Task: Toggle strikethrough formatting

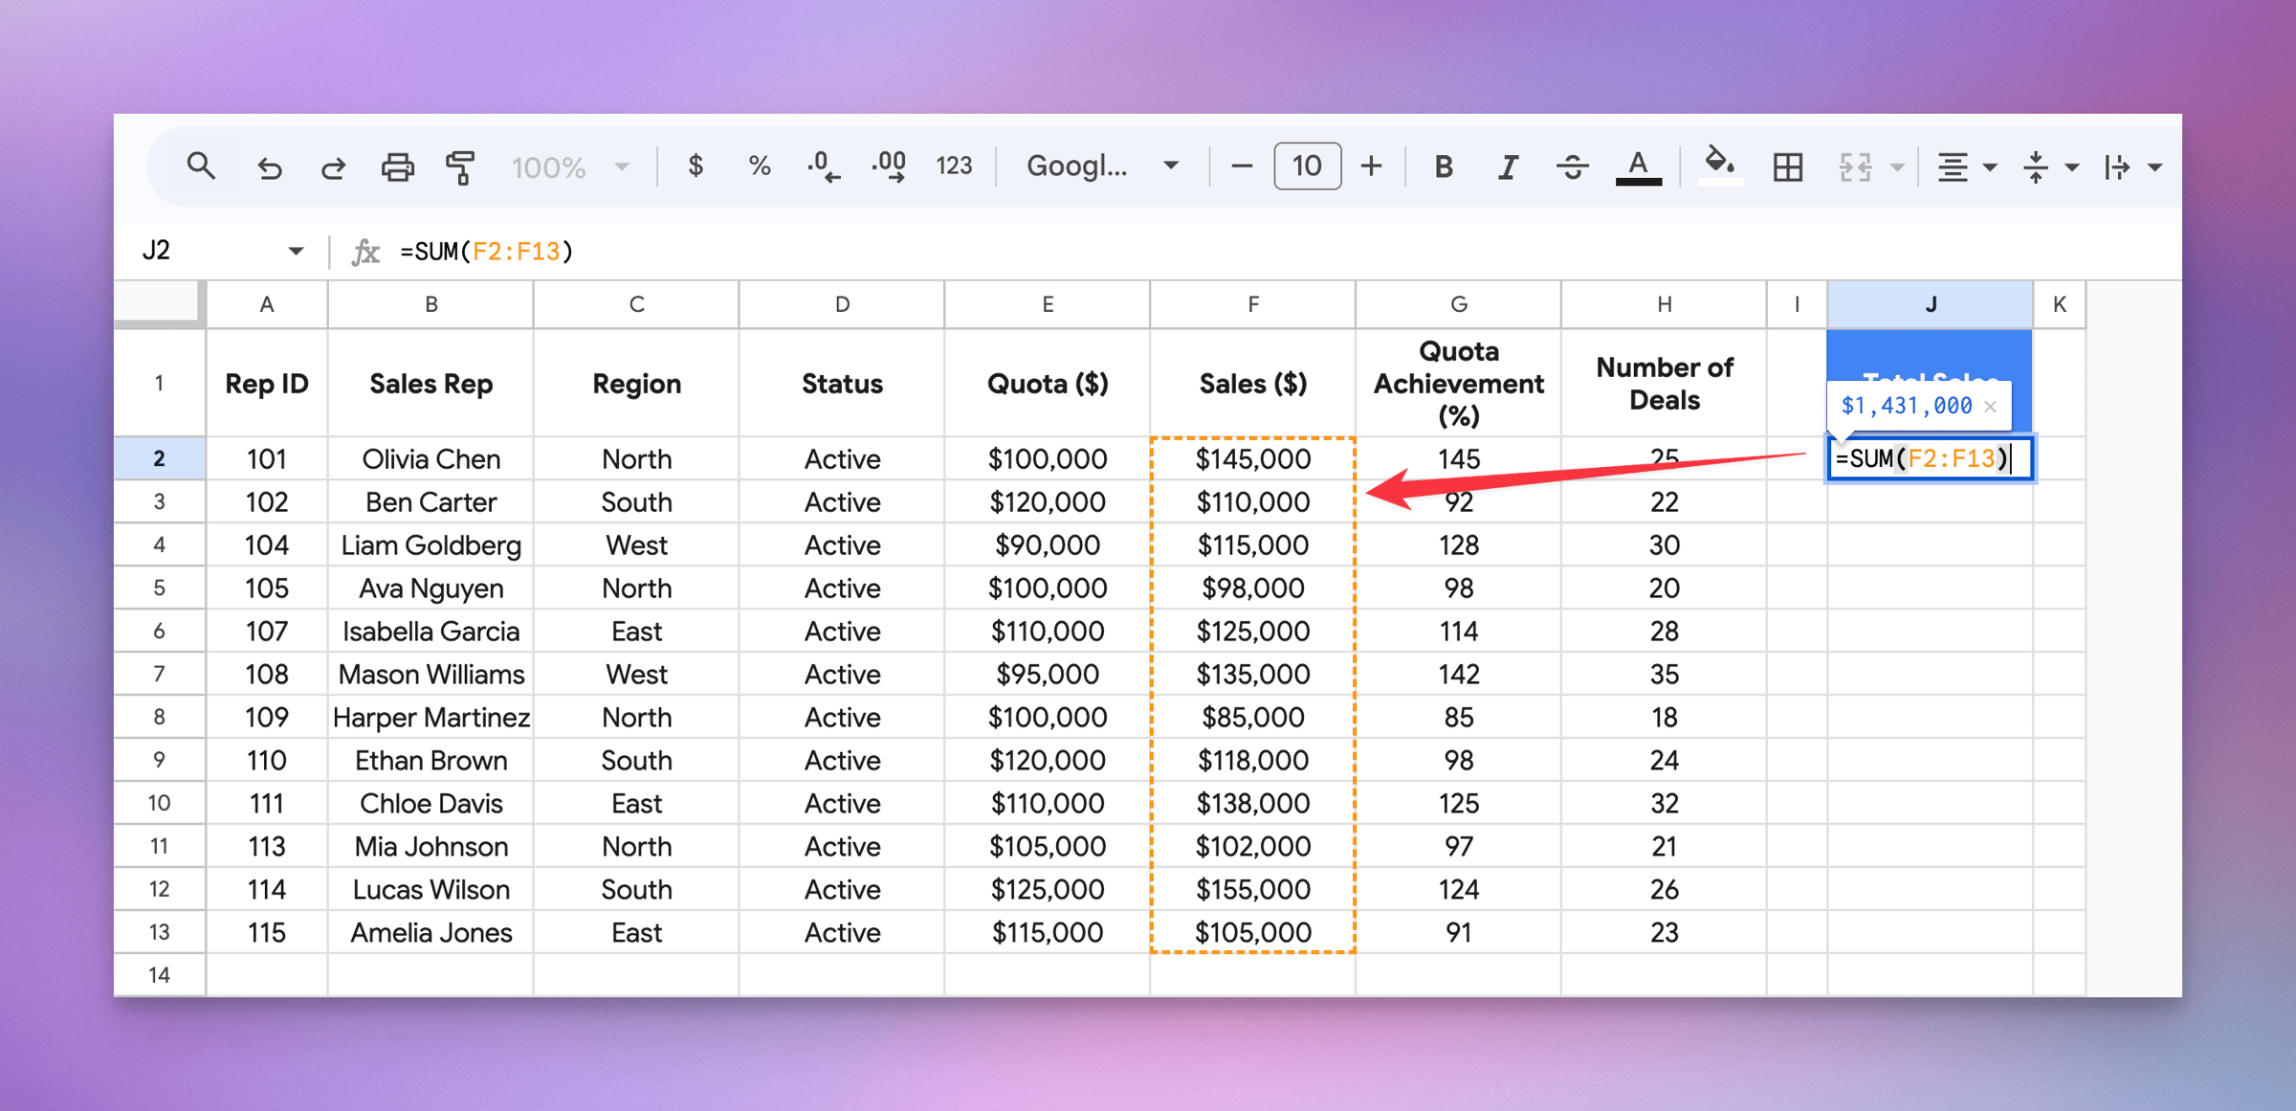Action: [x=1572, y=167]
